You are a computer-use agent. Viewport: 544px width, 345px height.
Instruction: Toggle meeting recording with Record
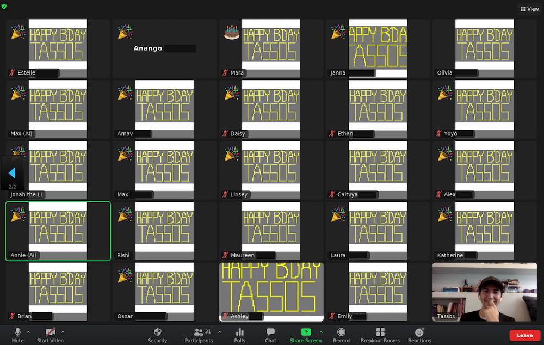(x=341, y=335)
